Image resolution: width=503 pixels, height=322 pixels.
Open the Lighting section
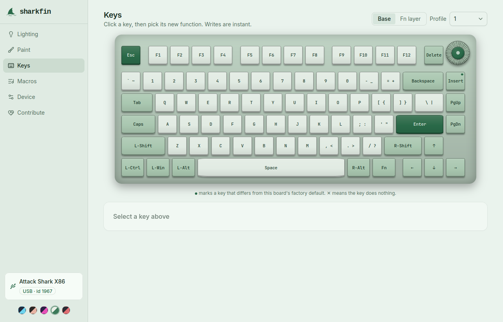click(44, 34)
